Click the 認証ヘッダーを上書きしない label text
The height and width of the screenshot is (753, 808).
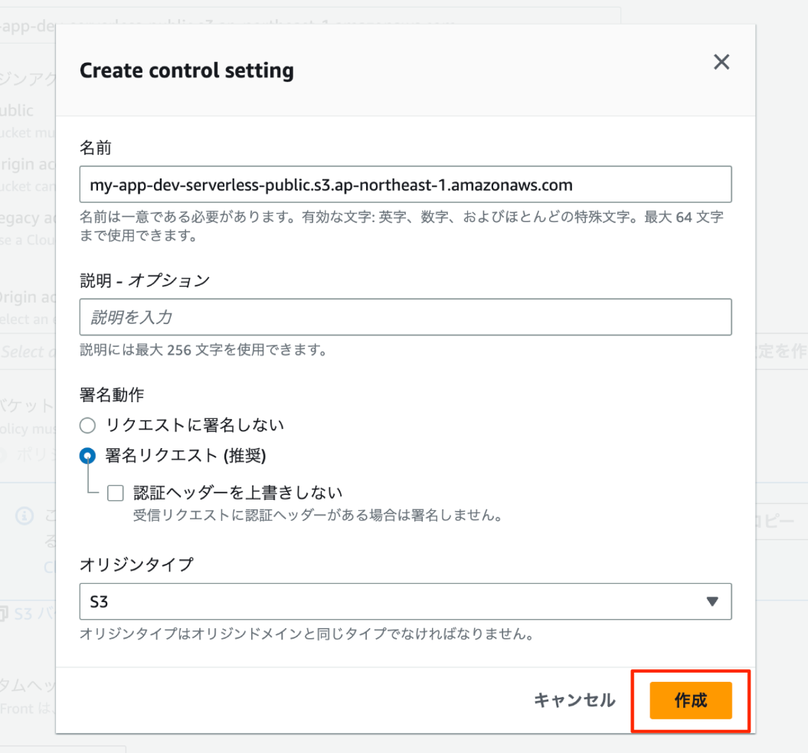(237, 493)
